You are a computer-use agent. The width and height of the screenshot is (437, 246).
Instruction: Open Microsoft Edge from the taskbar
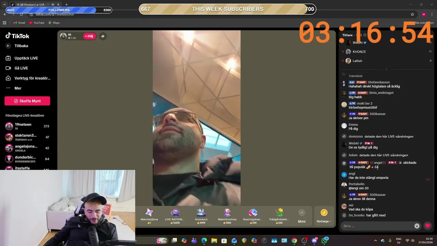pyautogui.click(x=204, y=241)
